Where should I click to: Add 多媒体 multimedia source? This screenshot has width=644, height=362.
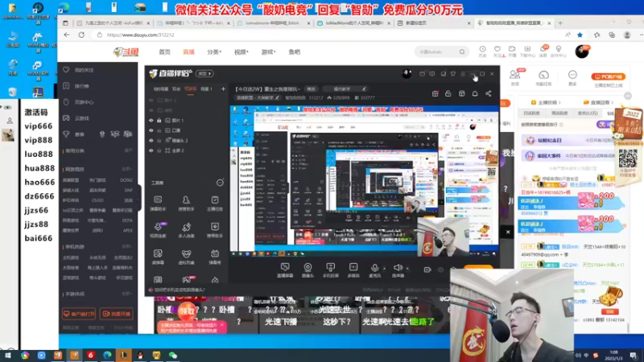(353, 270)
